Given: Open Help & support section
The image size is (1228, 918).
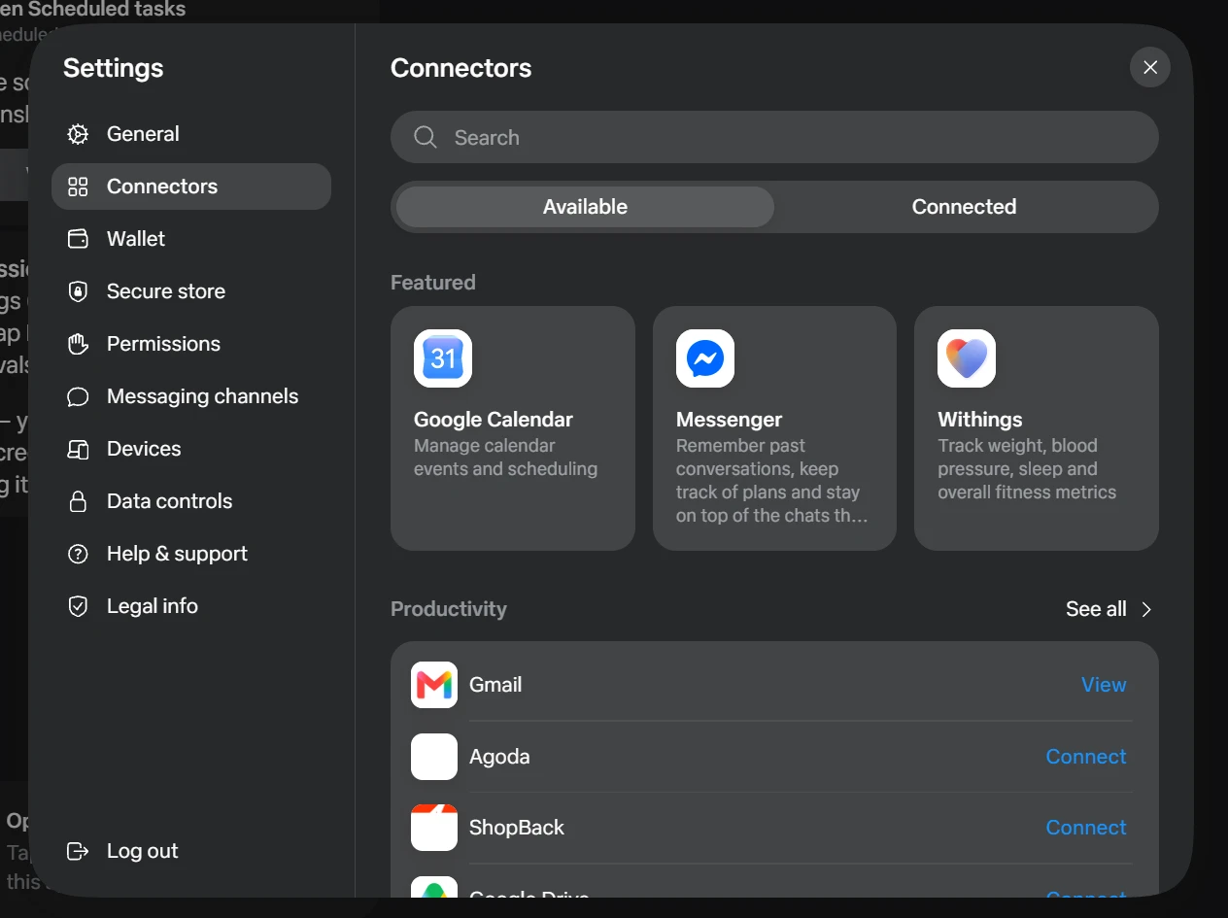Looking at the screenshot, I should coord(191,554).
